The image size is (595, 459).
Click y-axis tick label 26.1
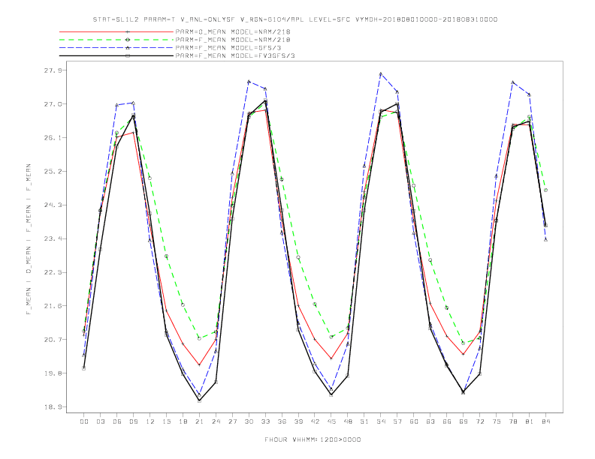click(53, 138)
